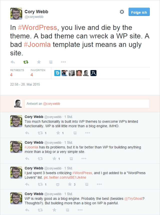
Task: Favorite the main tweet with star icon
Action: (x=39, y=62)
